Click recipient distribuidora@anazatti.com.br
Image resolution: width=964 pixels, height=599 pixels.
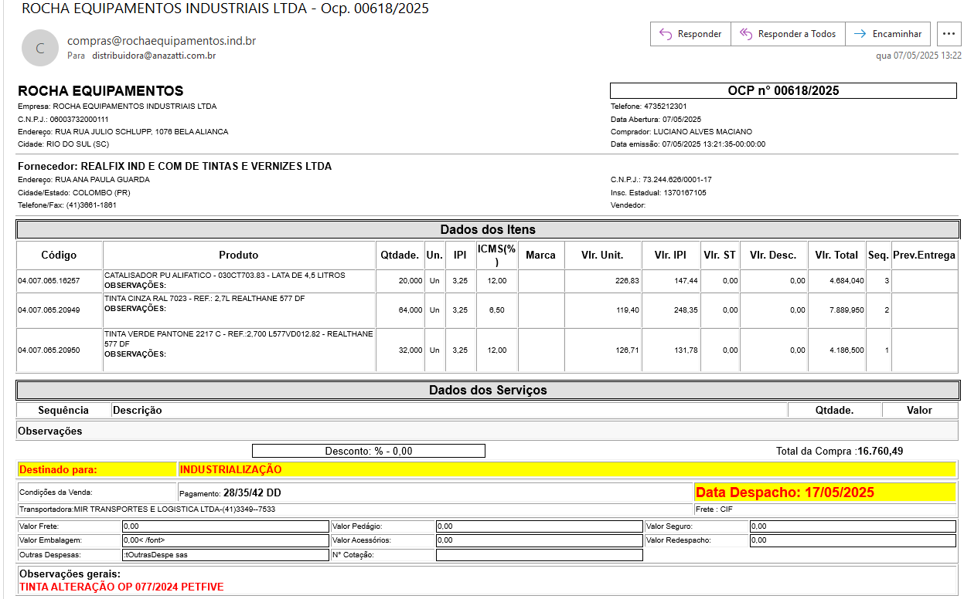pyautogui.click(x=154, y=56)
